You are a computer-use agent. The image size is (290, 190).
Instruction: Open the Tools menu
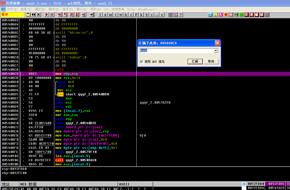pyautogui.click(x=131, y=9)
